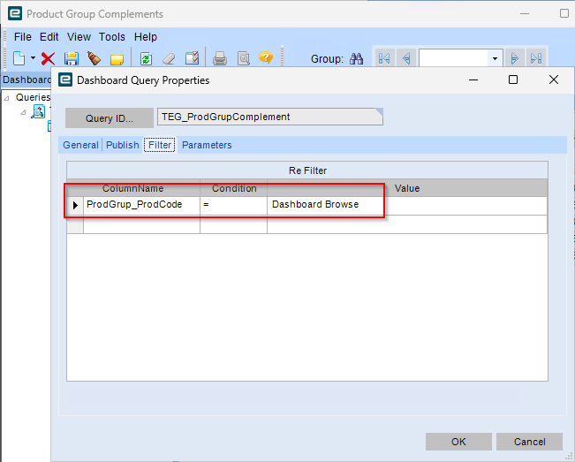575x462 pixels.
Task: Open the New icon dropdown arrow
Action: [x=33, y=58]
